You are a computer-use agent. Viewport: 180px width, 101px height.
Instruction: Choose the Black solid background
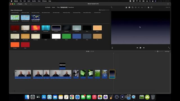pyautogui.click(x=46, y=36)
